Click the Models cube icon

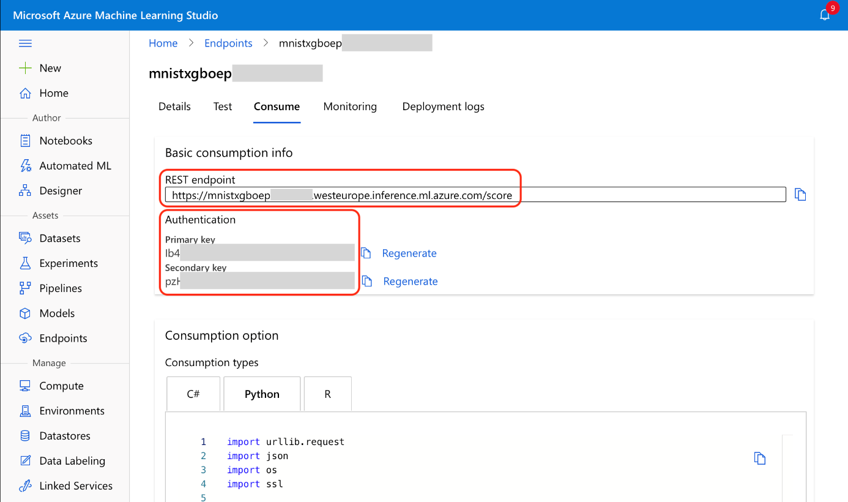tap(25, 313)
